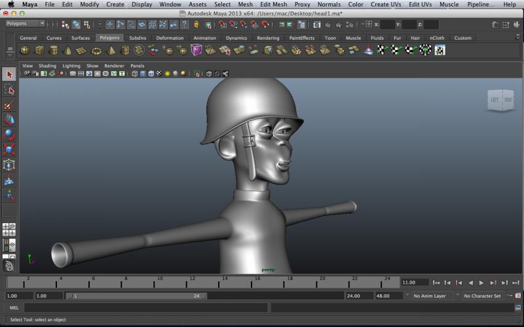Viewport: 524px width, 327px height.
Task: Toggle the MEL script language button
Action: tap(14, 307)
